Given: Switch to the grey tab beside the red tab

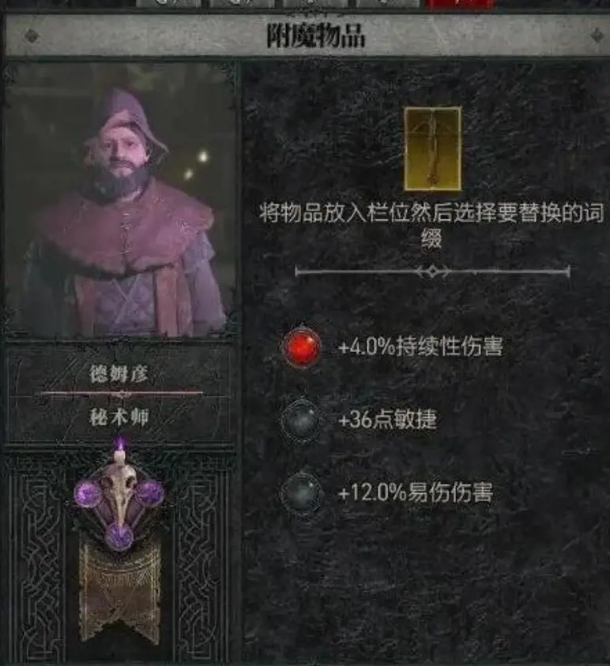Looking at the screenshot, I should [x=387, y=4].
